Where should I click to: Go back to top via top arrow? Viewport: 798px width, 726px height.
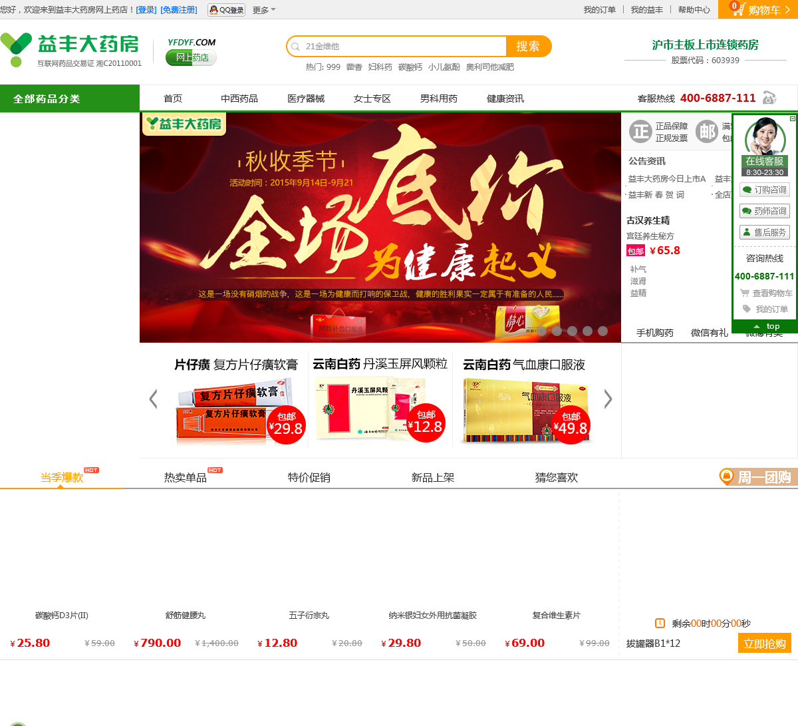(x=765, y=326)
